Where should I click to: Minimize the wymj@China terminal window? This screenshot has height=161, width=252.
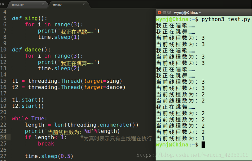(x=164, y=12)
